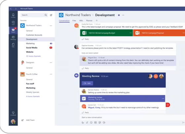Open the Social Media channel
The image size is (185, 134).
click(x=32, y=48)
